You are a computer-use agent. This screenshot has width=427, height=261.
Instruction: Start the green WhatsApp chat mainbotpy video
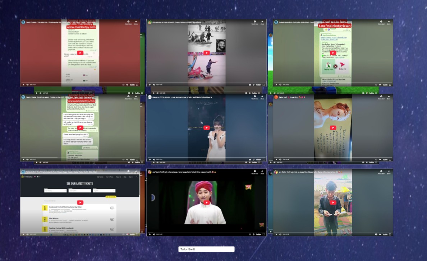(x=80, y=128)
